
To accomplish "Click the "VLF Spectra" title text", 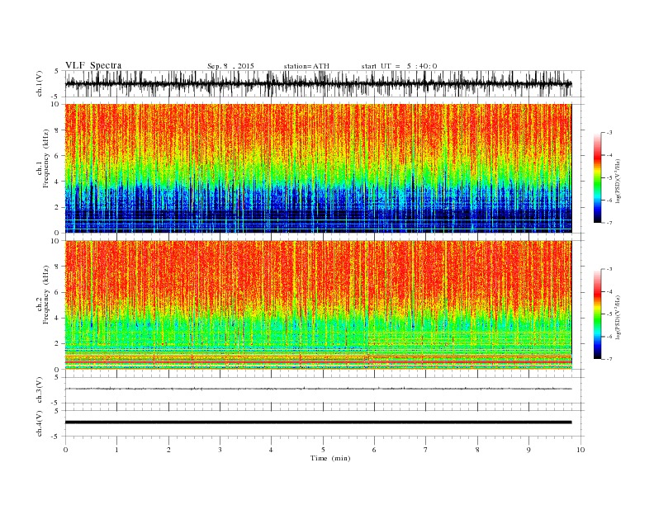I will point(93,65).
